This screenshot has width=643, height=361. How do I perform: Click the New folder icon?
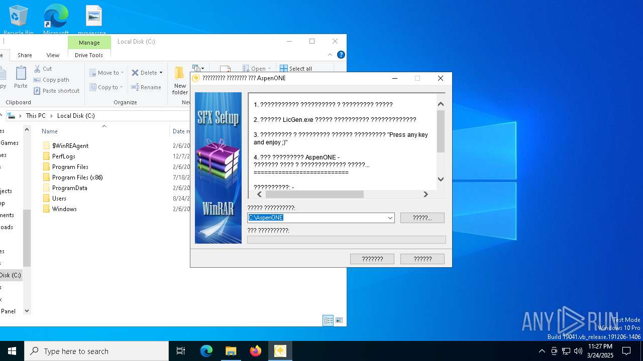[x=180, y=80]
